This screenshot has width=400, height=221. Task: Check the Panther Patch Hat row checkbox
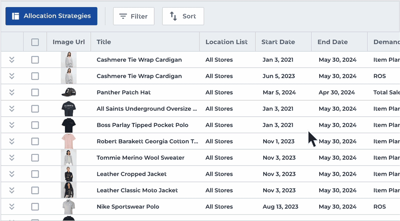point(35,92)
